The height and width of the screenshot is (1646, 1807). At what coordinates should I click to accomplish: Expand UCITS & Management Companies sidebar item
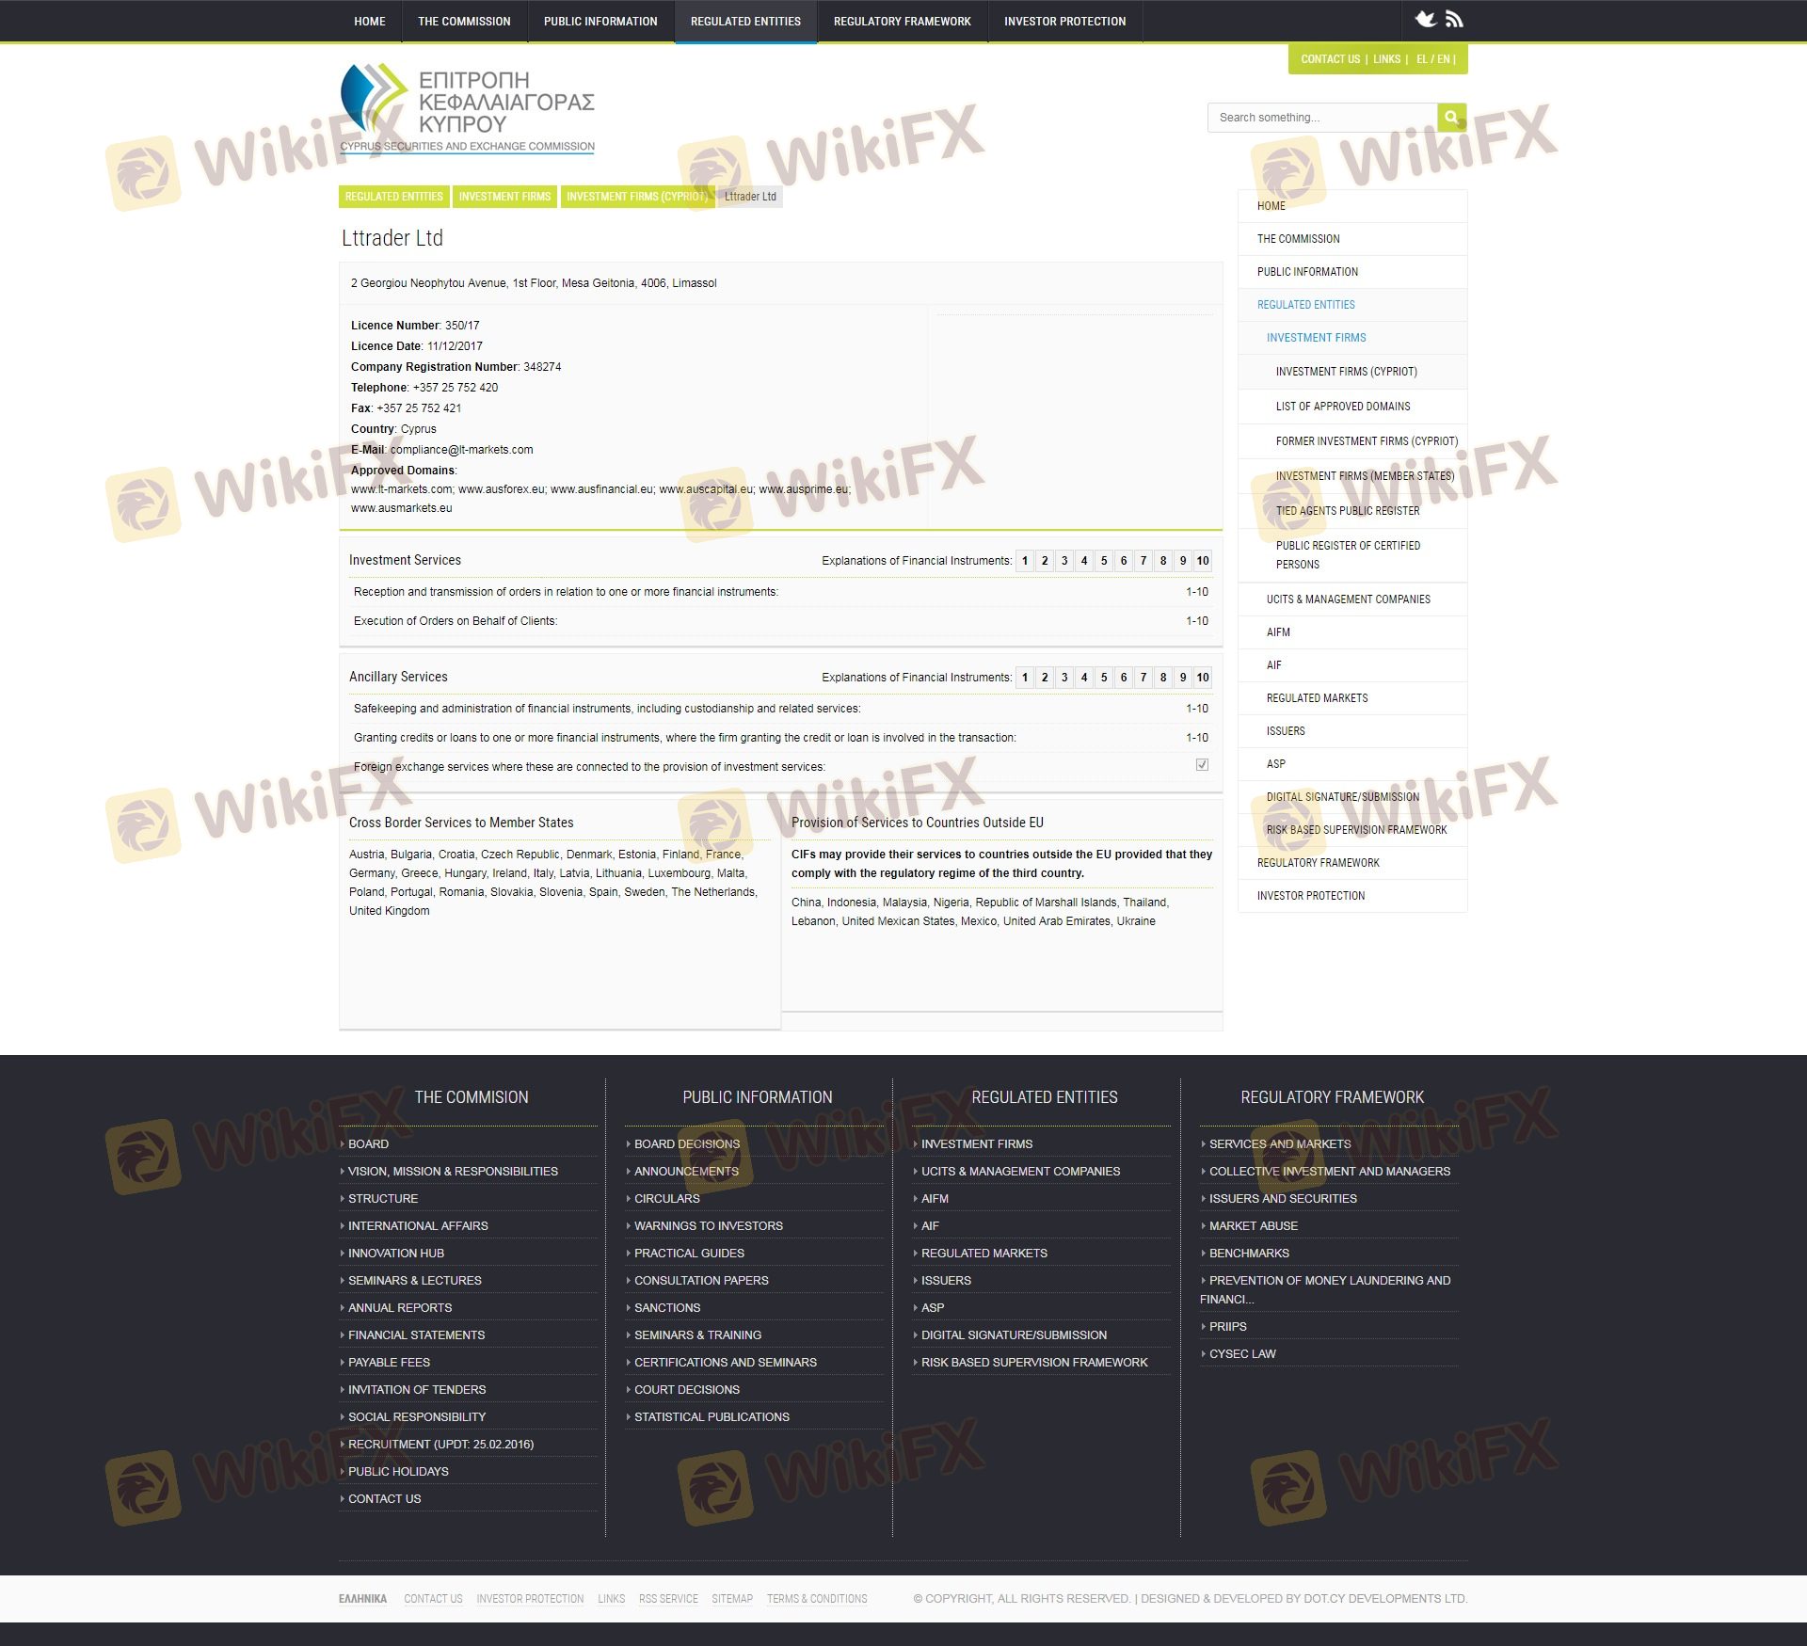(1348, 599)
